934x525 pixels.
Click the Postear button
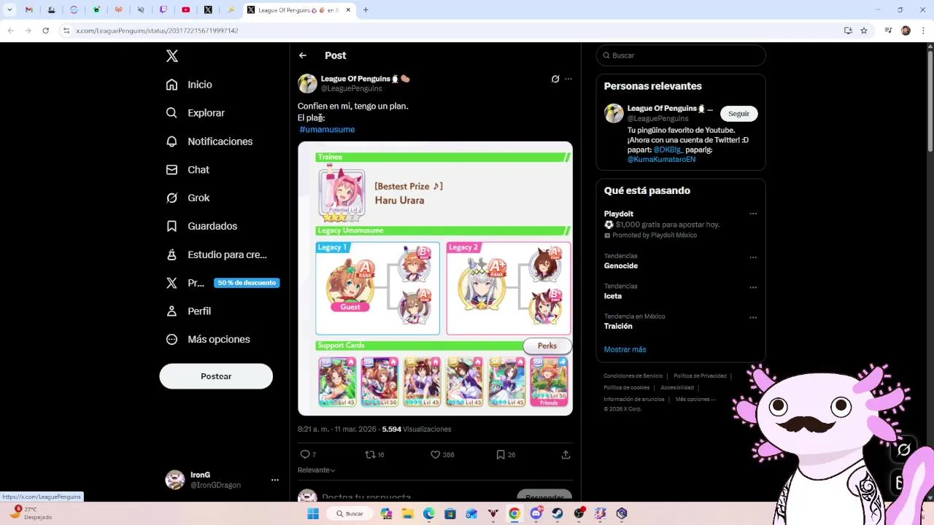[216, 376]
